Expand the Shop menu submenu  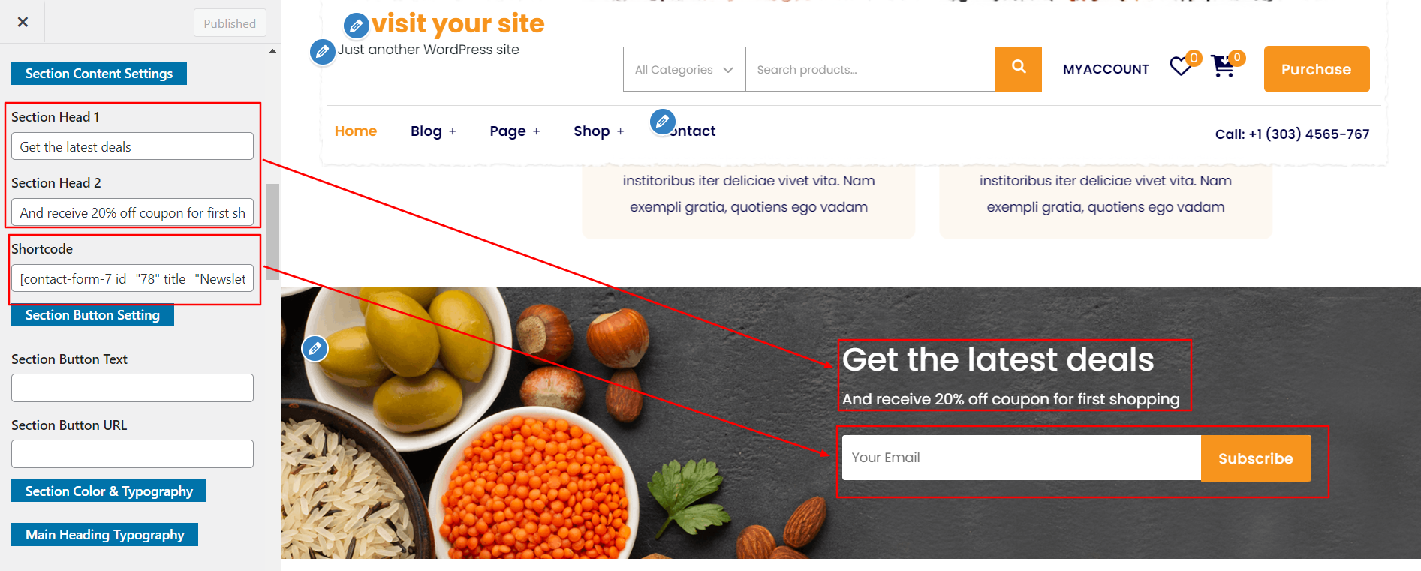click(599, 131)
